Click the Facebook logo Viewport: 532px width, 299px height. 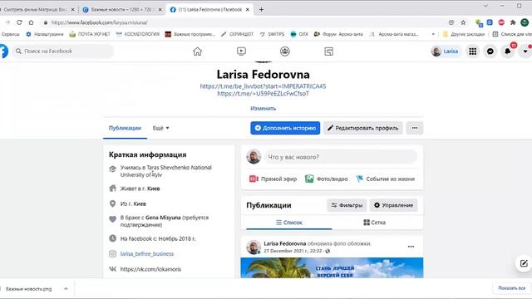(x=3, y=51)
